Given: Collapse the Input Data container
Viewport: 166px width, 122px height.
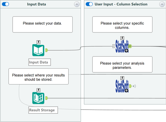Looking at the screenshot, I should click(x=77, y=4).
